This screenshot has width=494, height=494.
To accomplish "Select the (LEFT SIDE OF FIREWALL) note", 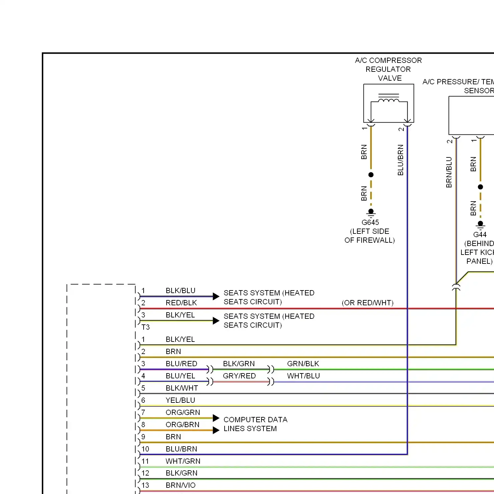I will pyautogui.click(x=370, y=236).
